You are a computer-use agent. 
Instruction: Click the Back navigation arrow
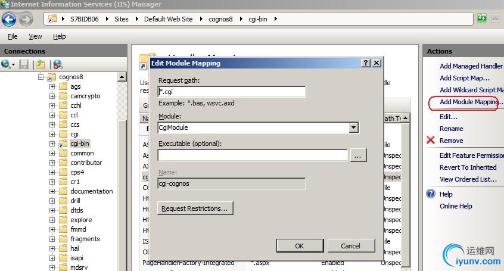pos(9,19)
